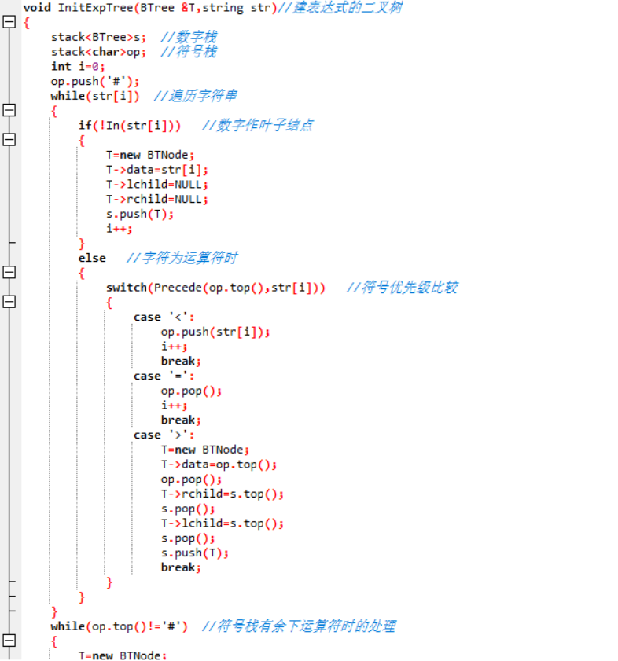Click the T->rchild=NULL; line

pos(157,200)
